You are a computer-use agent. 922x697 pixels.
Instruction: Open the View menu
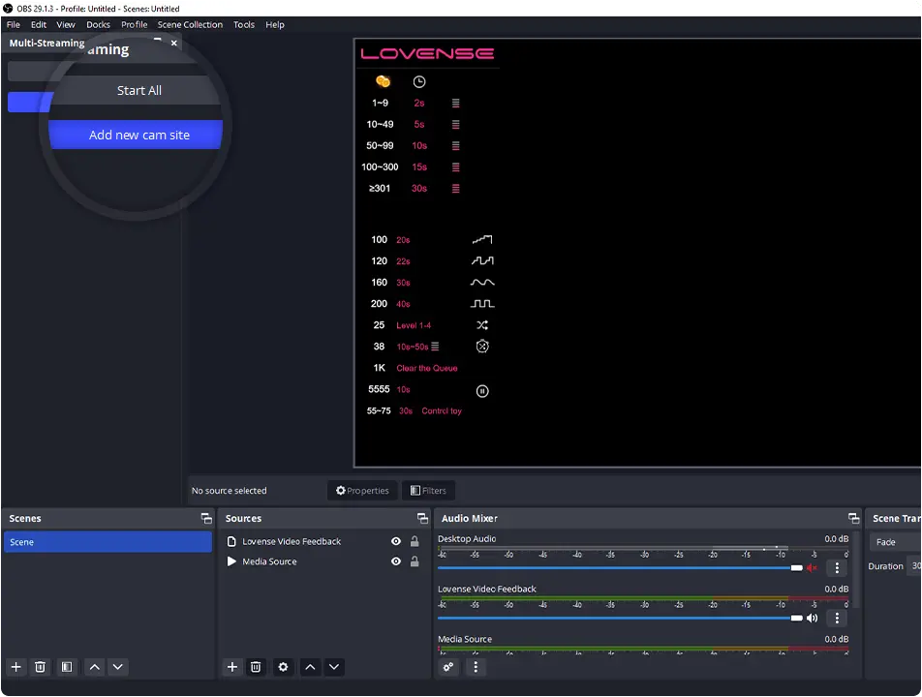pyautogui.click(x=65, y=24)
